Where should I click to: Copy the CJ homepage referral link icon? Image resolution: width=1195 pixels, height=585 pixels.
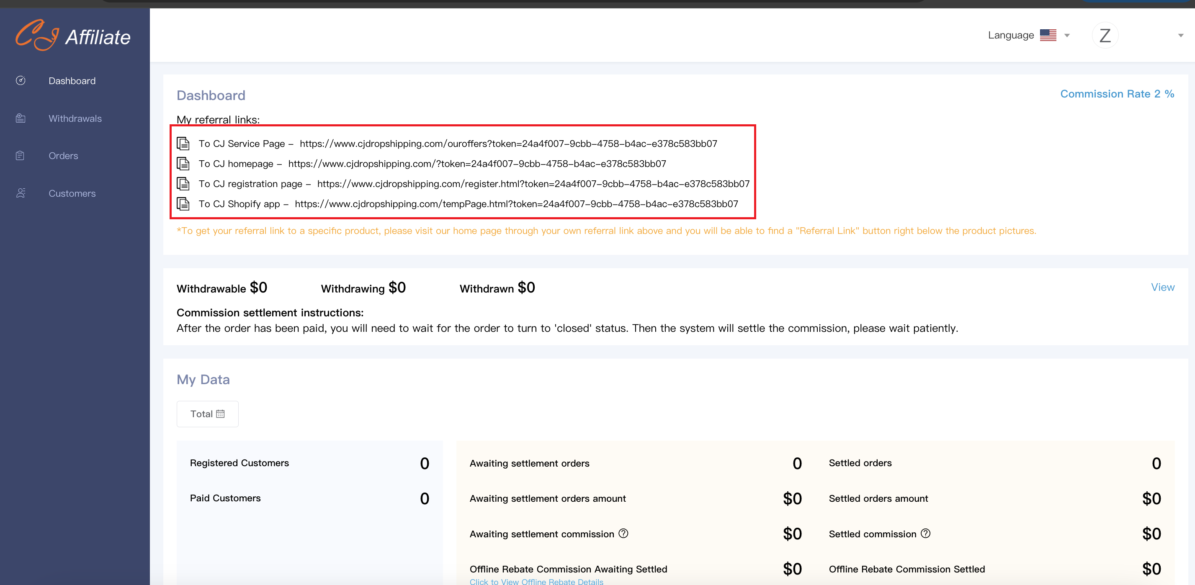[183, 164]
